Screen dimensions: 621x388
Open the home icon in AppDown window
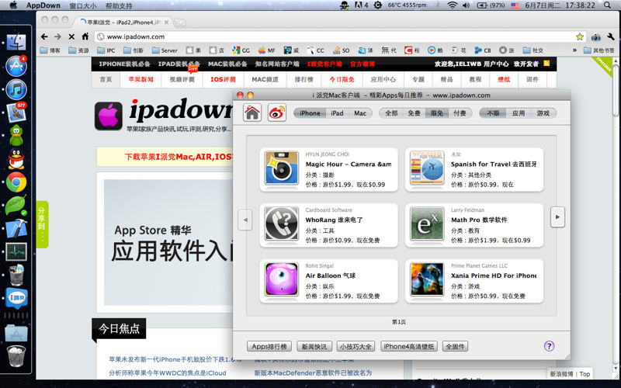(252, 113)
